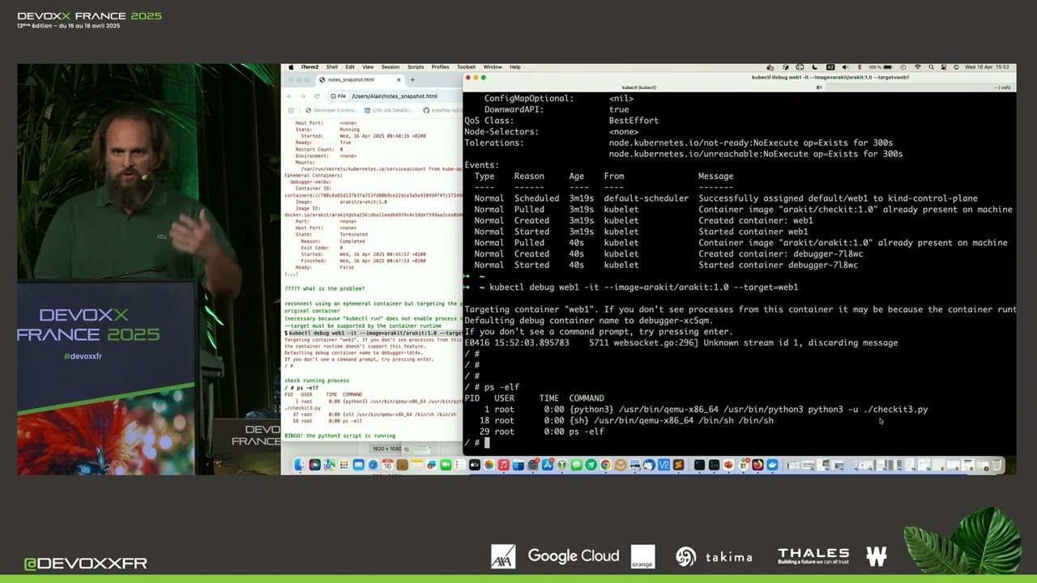This screenshot has width=1037, height=583.
Task: Switch to the kubectl (kubectl) iTerm tab
Action: (639, 87)
